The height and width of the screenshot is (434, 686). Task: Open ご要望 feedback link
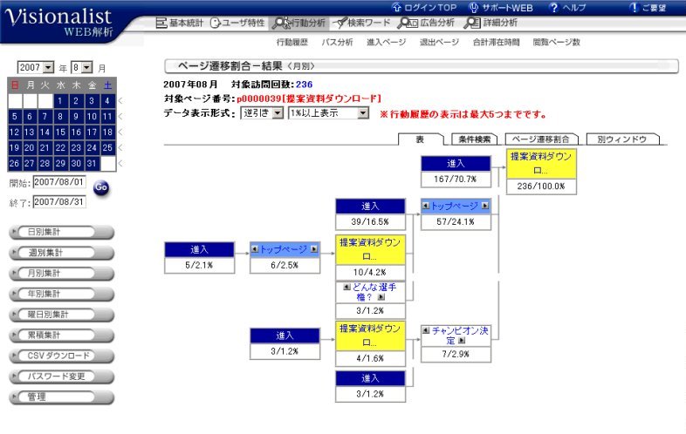648,8
